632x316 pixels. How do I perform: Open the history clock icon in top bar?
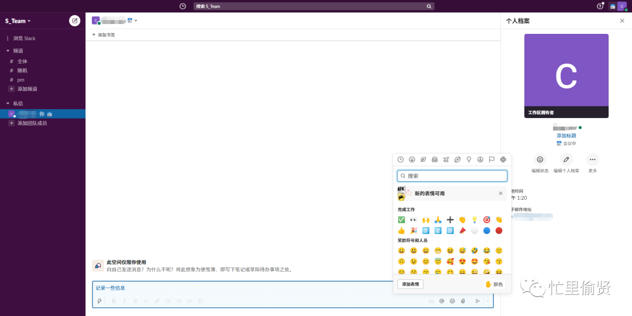tap(183, 6)
